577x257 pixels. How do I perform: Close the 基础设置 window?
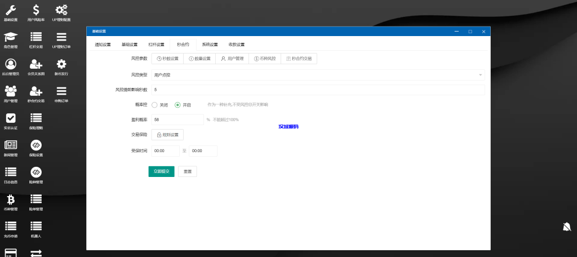(483, 32)
